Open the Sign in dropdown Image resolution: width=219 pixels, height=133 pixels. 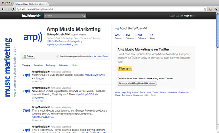tap(189, 16)
